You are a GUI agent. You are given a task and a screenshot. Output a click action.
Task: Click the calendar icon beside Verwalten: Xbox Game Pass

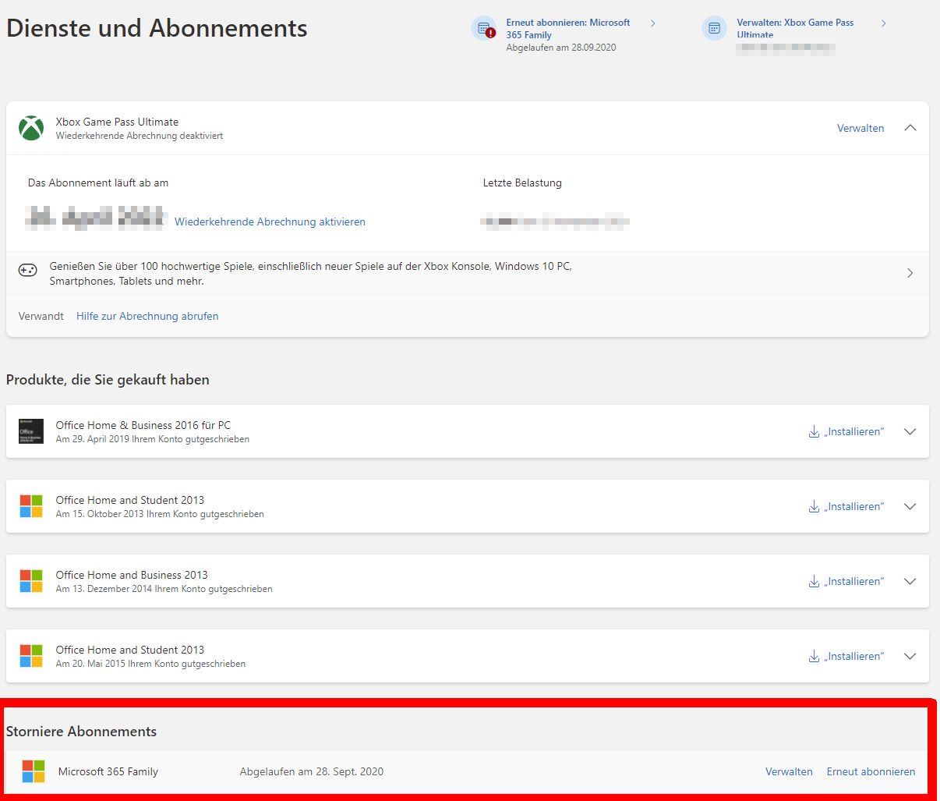click(x=714, y=29)
